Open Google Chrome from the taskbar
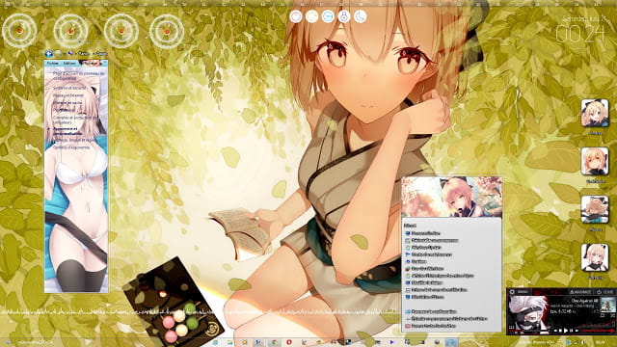 [x=274, y=342]
